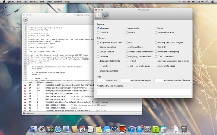Check Google Closure option

point(98,52)
